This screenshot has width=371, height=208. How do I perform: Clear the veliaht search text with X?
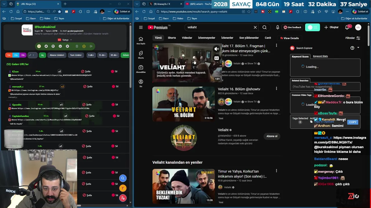coord(255,27)
